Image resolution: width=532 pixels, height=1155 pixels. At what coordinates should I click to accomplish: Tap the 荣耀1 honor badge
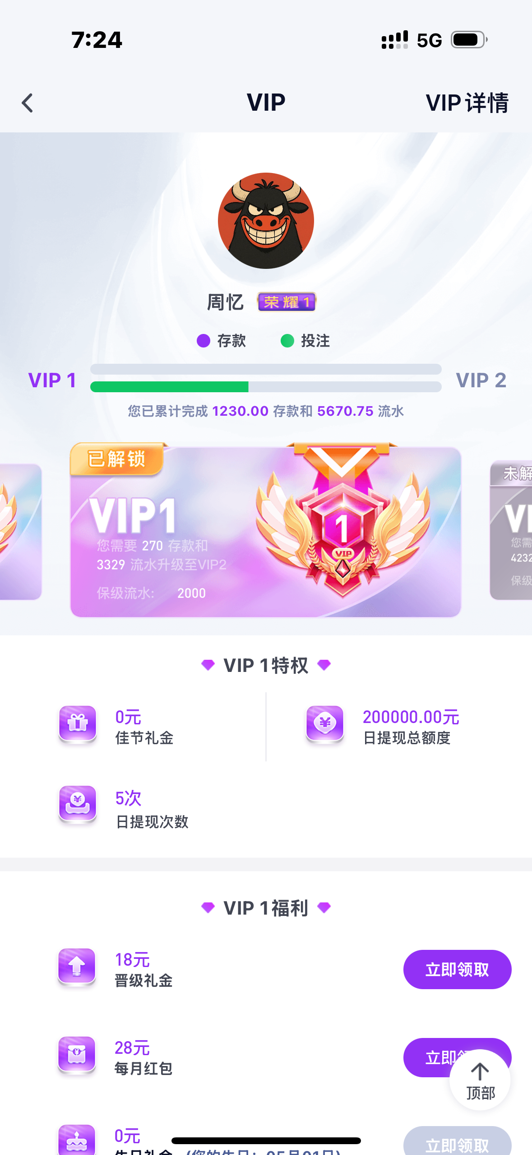pyautogui.click(x=287, y=302)
